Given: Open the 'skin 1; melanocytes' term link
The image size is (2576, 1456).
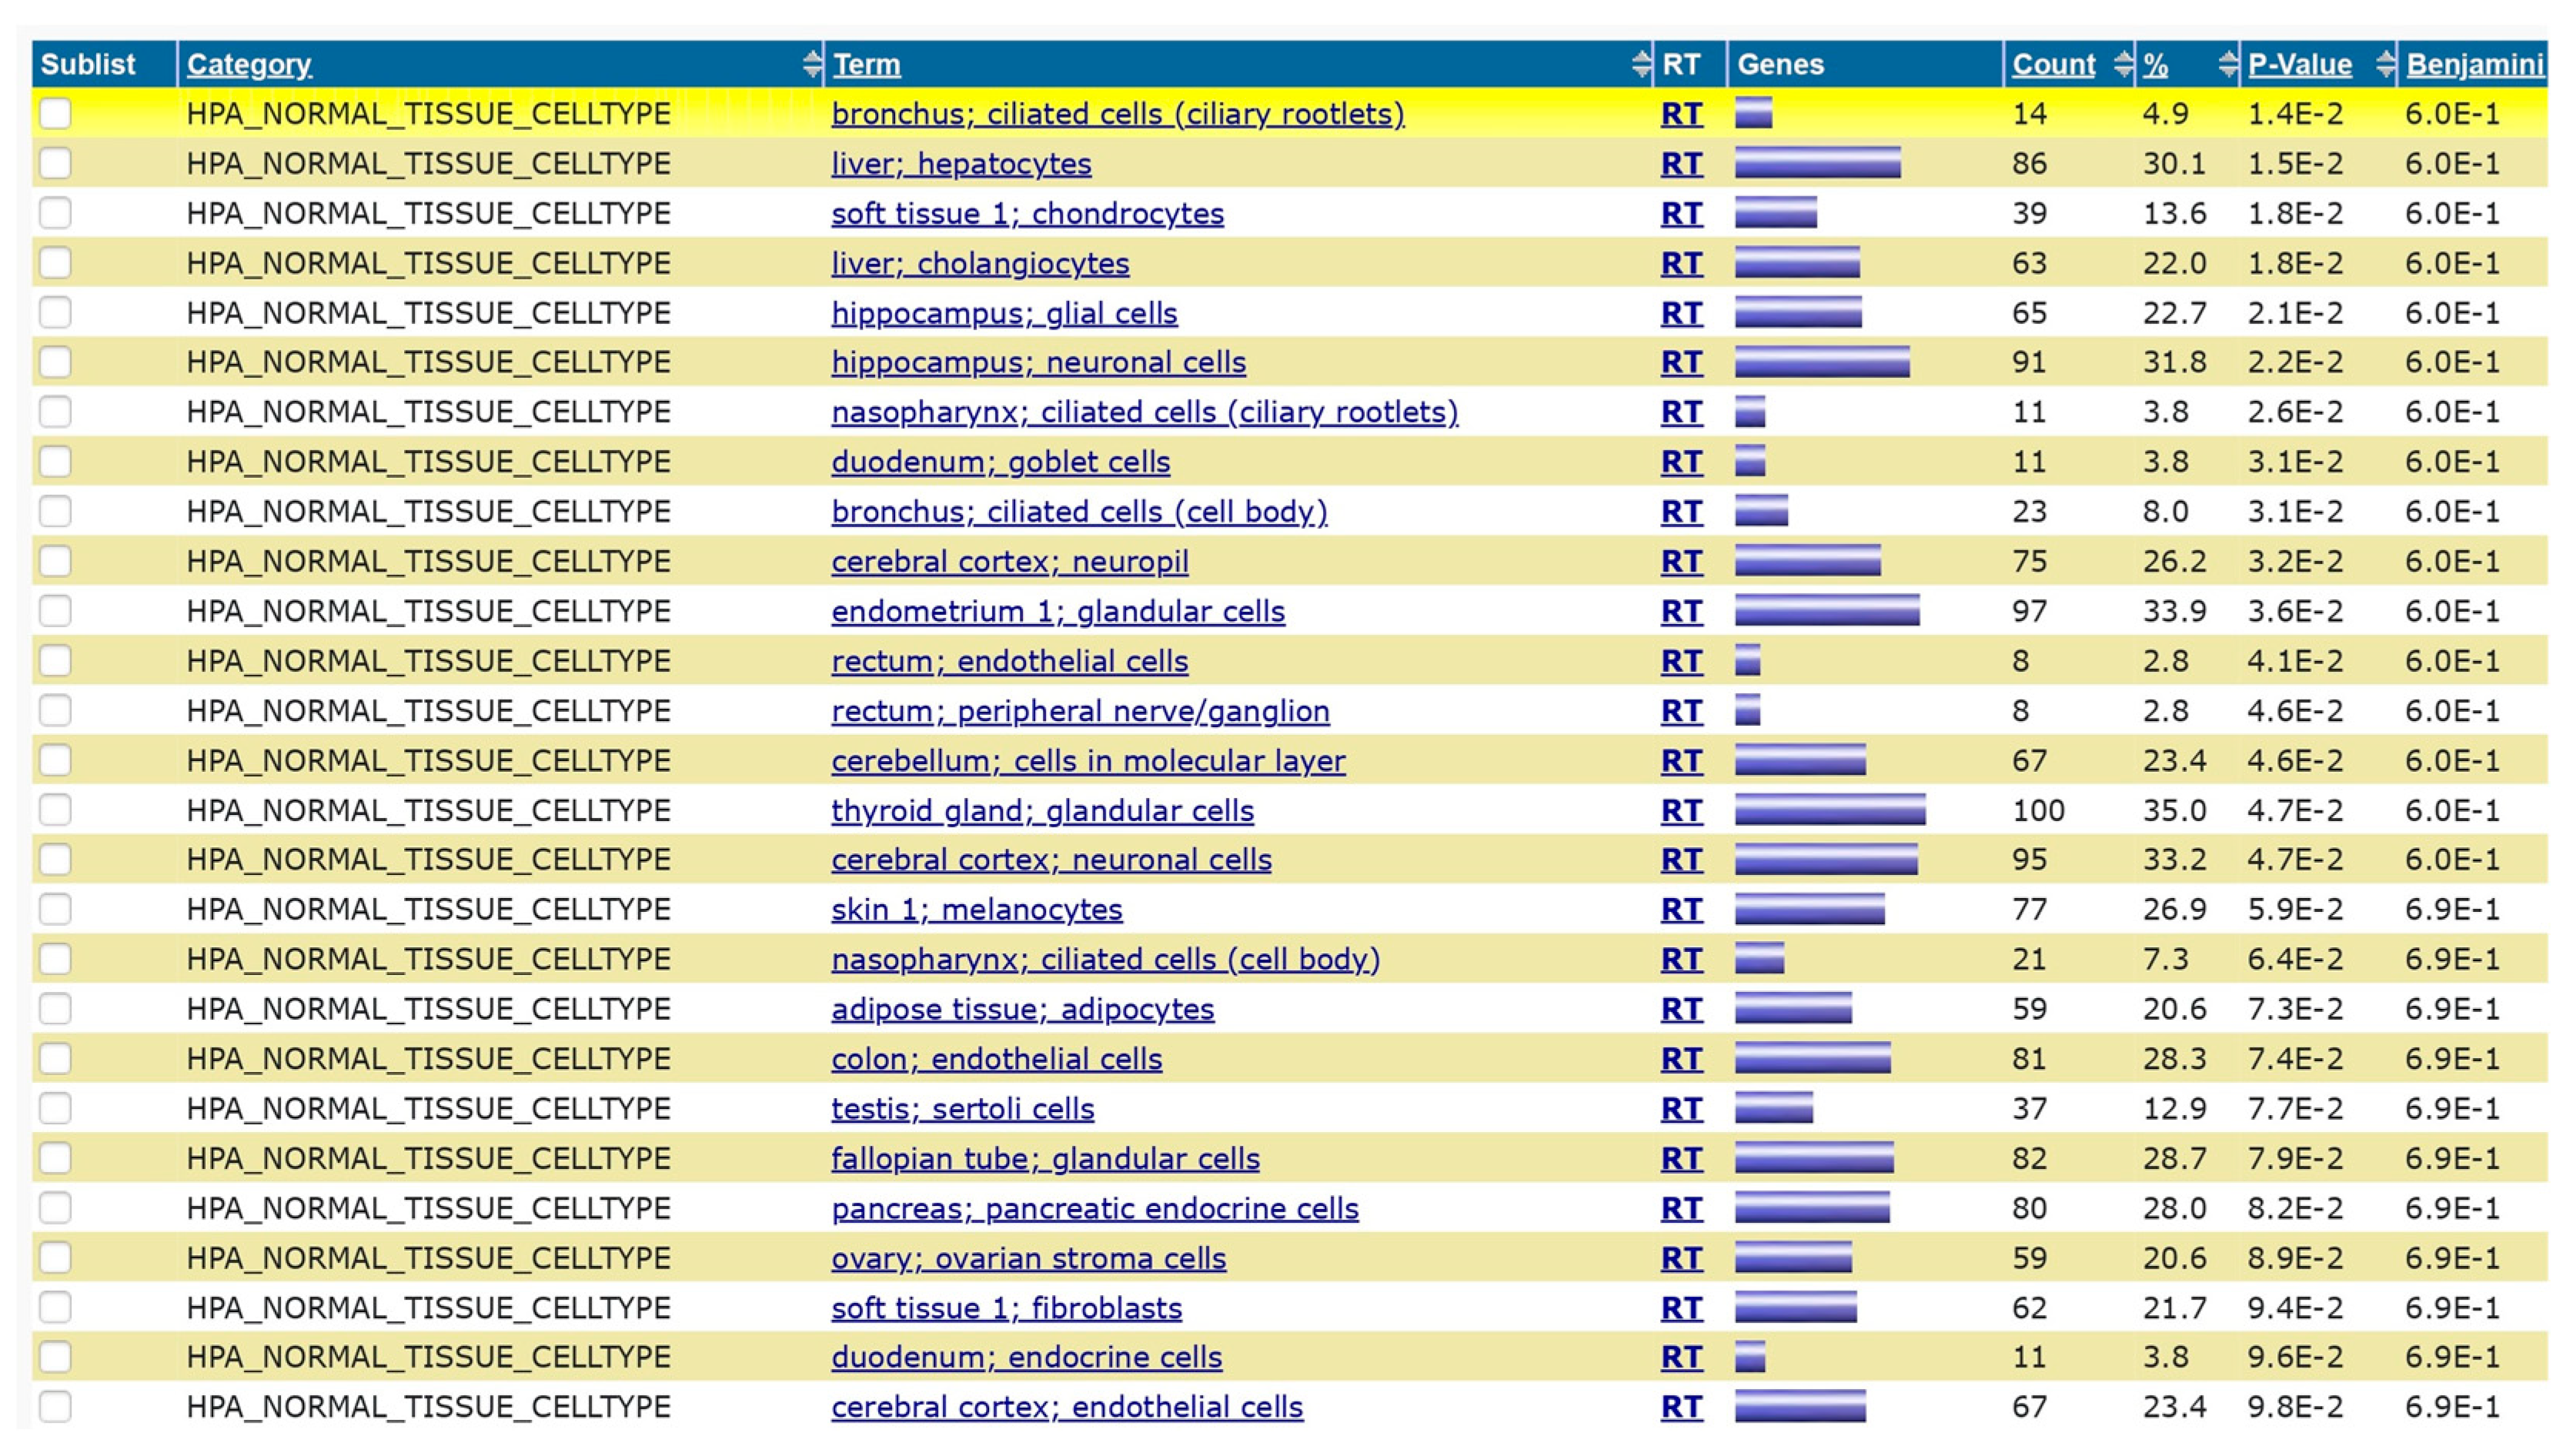Looking at the screenshot, I should (x=977, y=909).
